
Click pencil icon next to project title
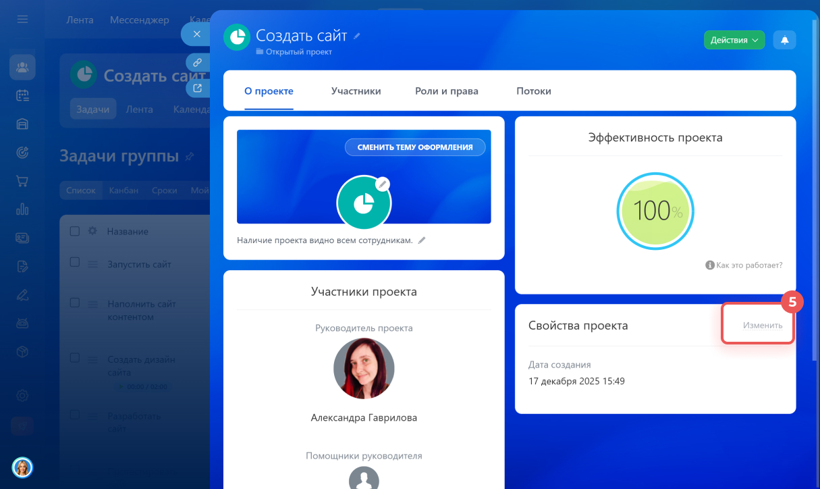pos(357,36)
